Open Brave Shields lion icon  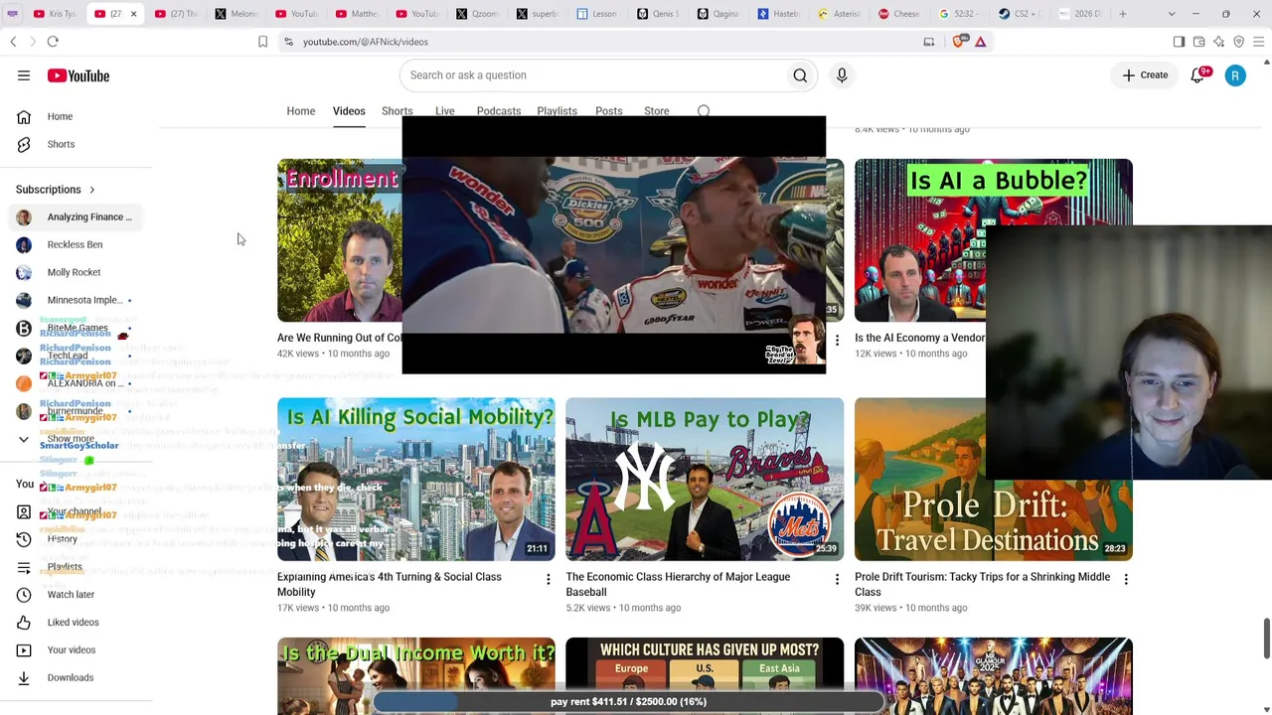point(959,42)
